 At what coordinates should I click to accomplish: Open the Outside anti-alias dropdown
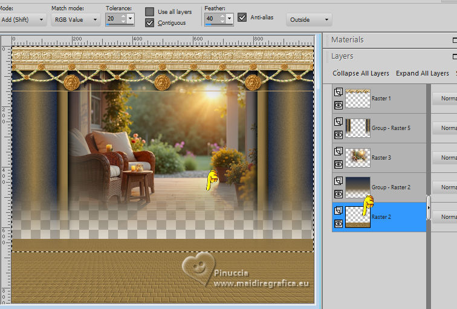[309, 20]
